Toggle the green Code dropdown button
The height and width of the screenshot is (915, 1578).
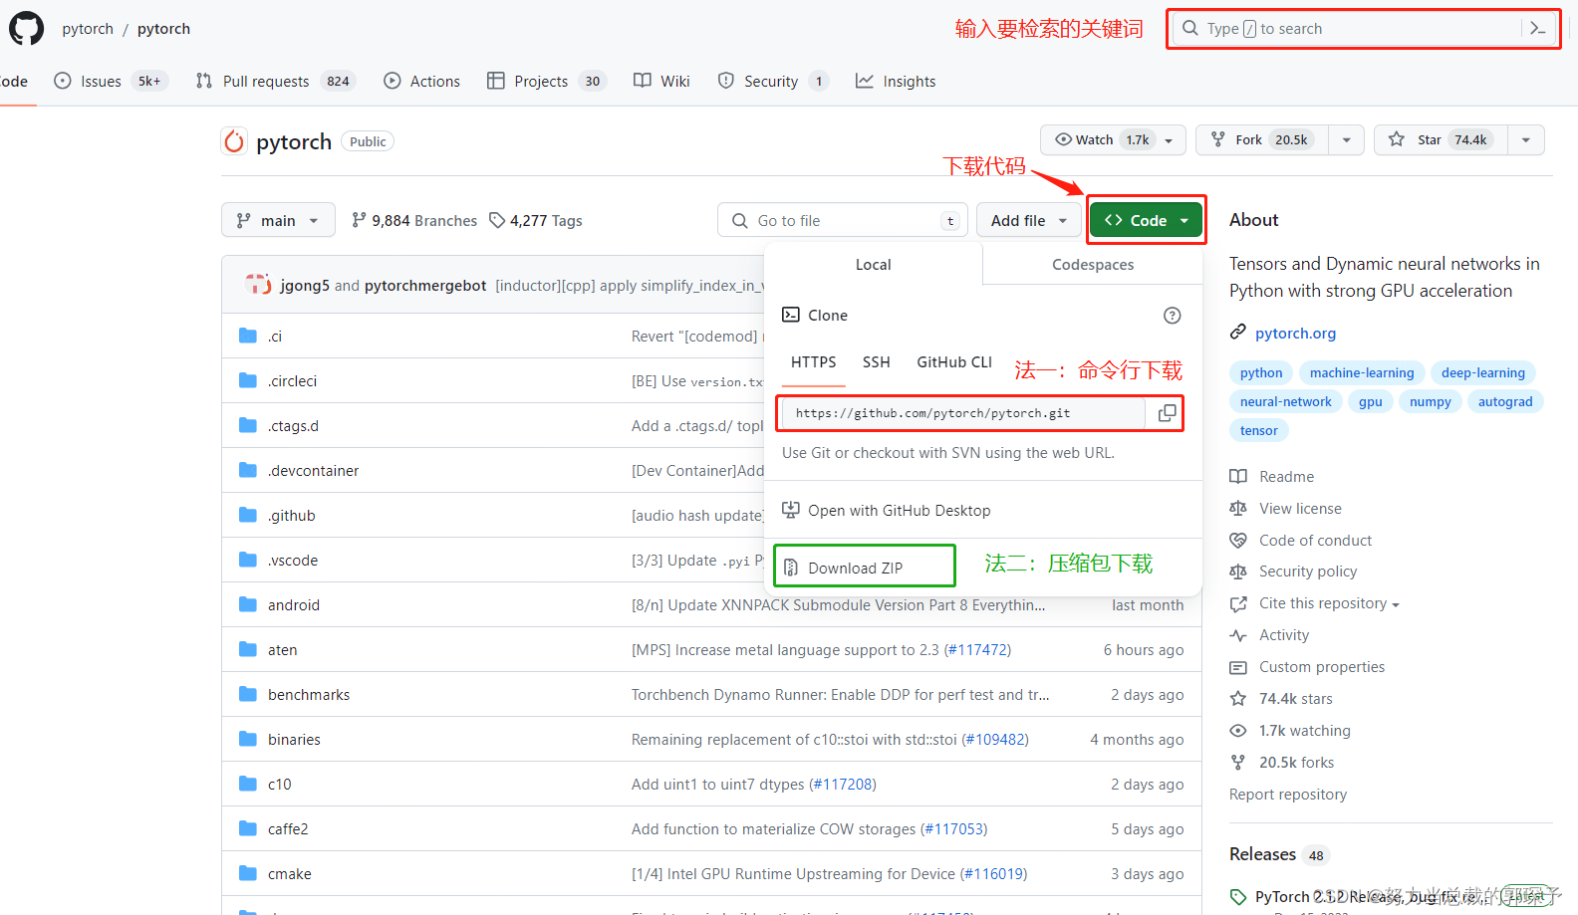tap(1146, 220)
